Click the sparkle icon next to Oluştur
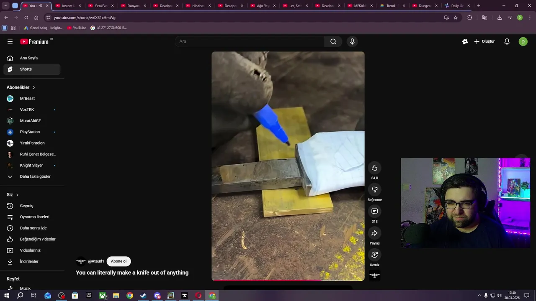536x301 pixels. 465,41
